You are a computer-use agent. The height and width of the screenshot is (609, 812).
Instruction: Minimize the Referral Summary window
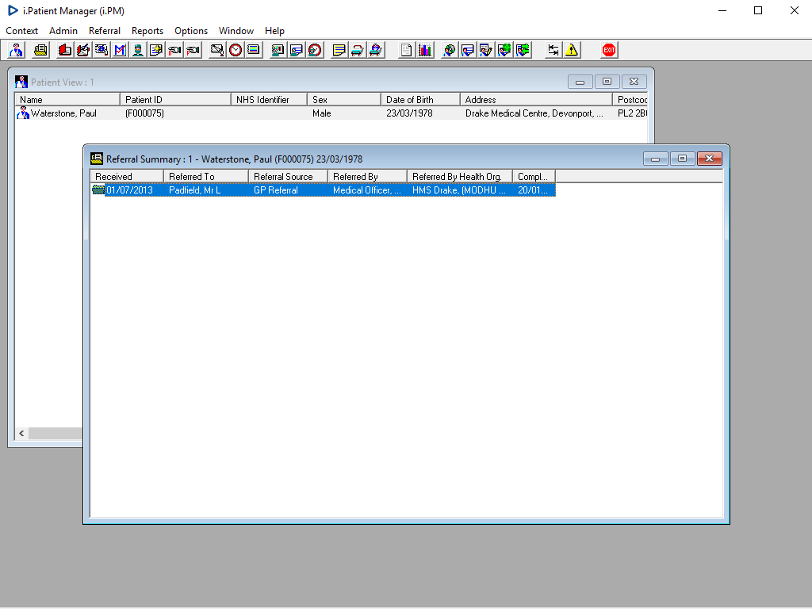click(x=655, y=159)
